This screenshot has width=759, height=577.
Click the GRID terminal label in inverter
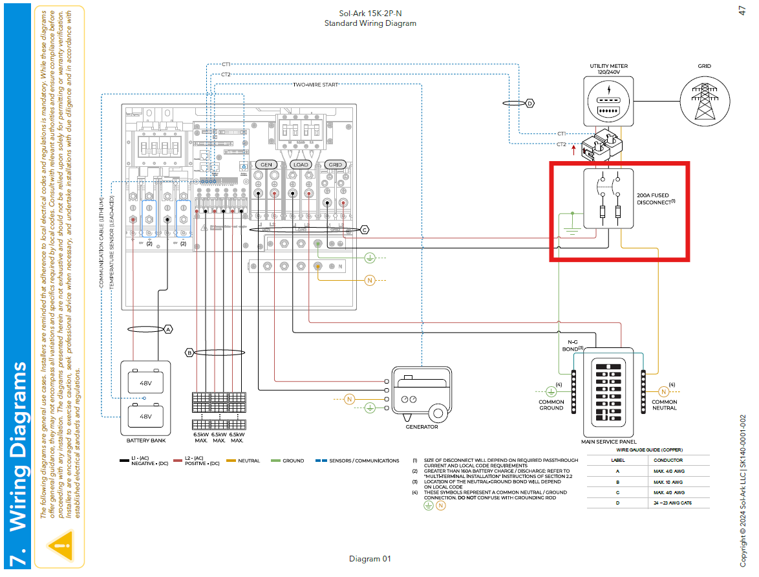[x=336, y=165]
